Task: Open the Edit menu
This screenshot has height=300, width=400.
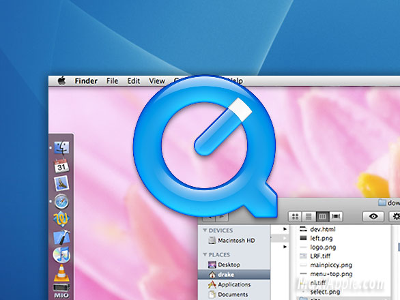Action: pos(134,81)
